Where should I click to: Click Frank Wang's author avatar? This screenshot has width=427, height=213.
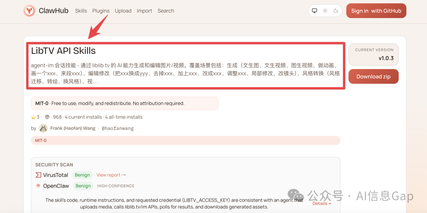pyautogui.click(x=43, y=128)
